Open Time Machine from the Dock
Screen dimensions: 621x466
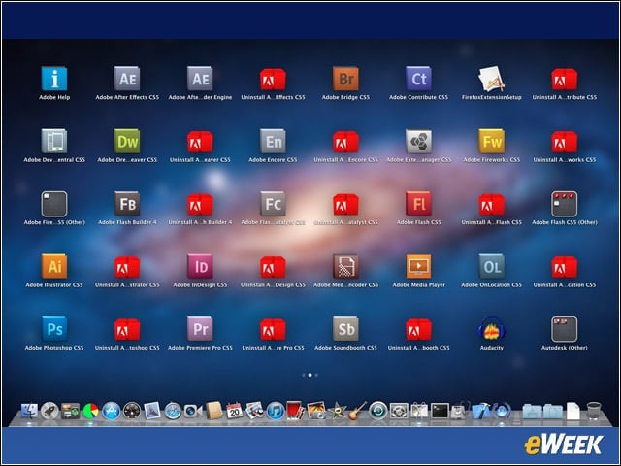click(x=377, y=411)
